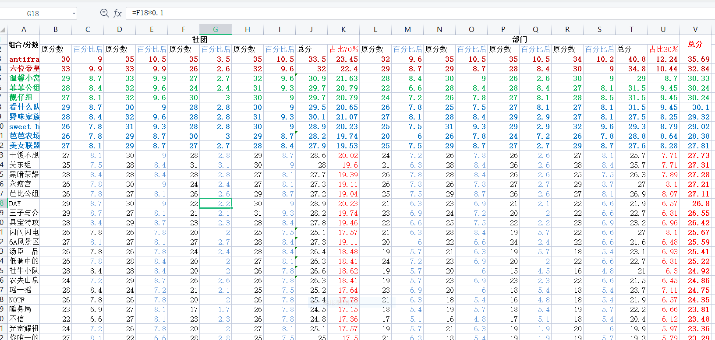Select the sweet h team name cell
Screen dimensions: 715x340
(24, 126)
